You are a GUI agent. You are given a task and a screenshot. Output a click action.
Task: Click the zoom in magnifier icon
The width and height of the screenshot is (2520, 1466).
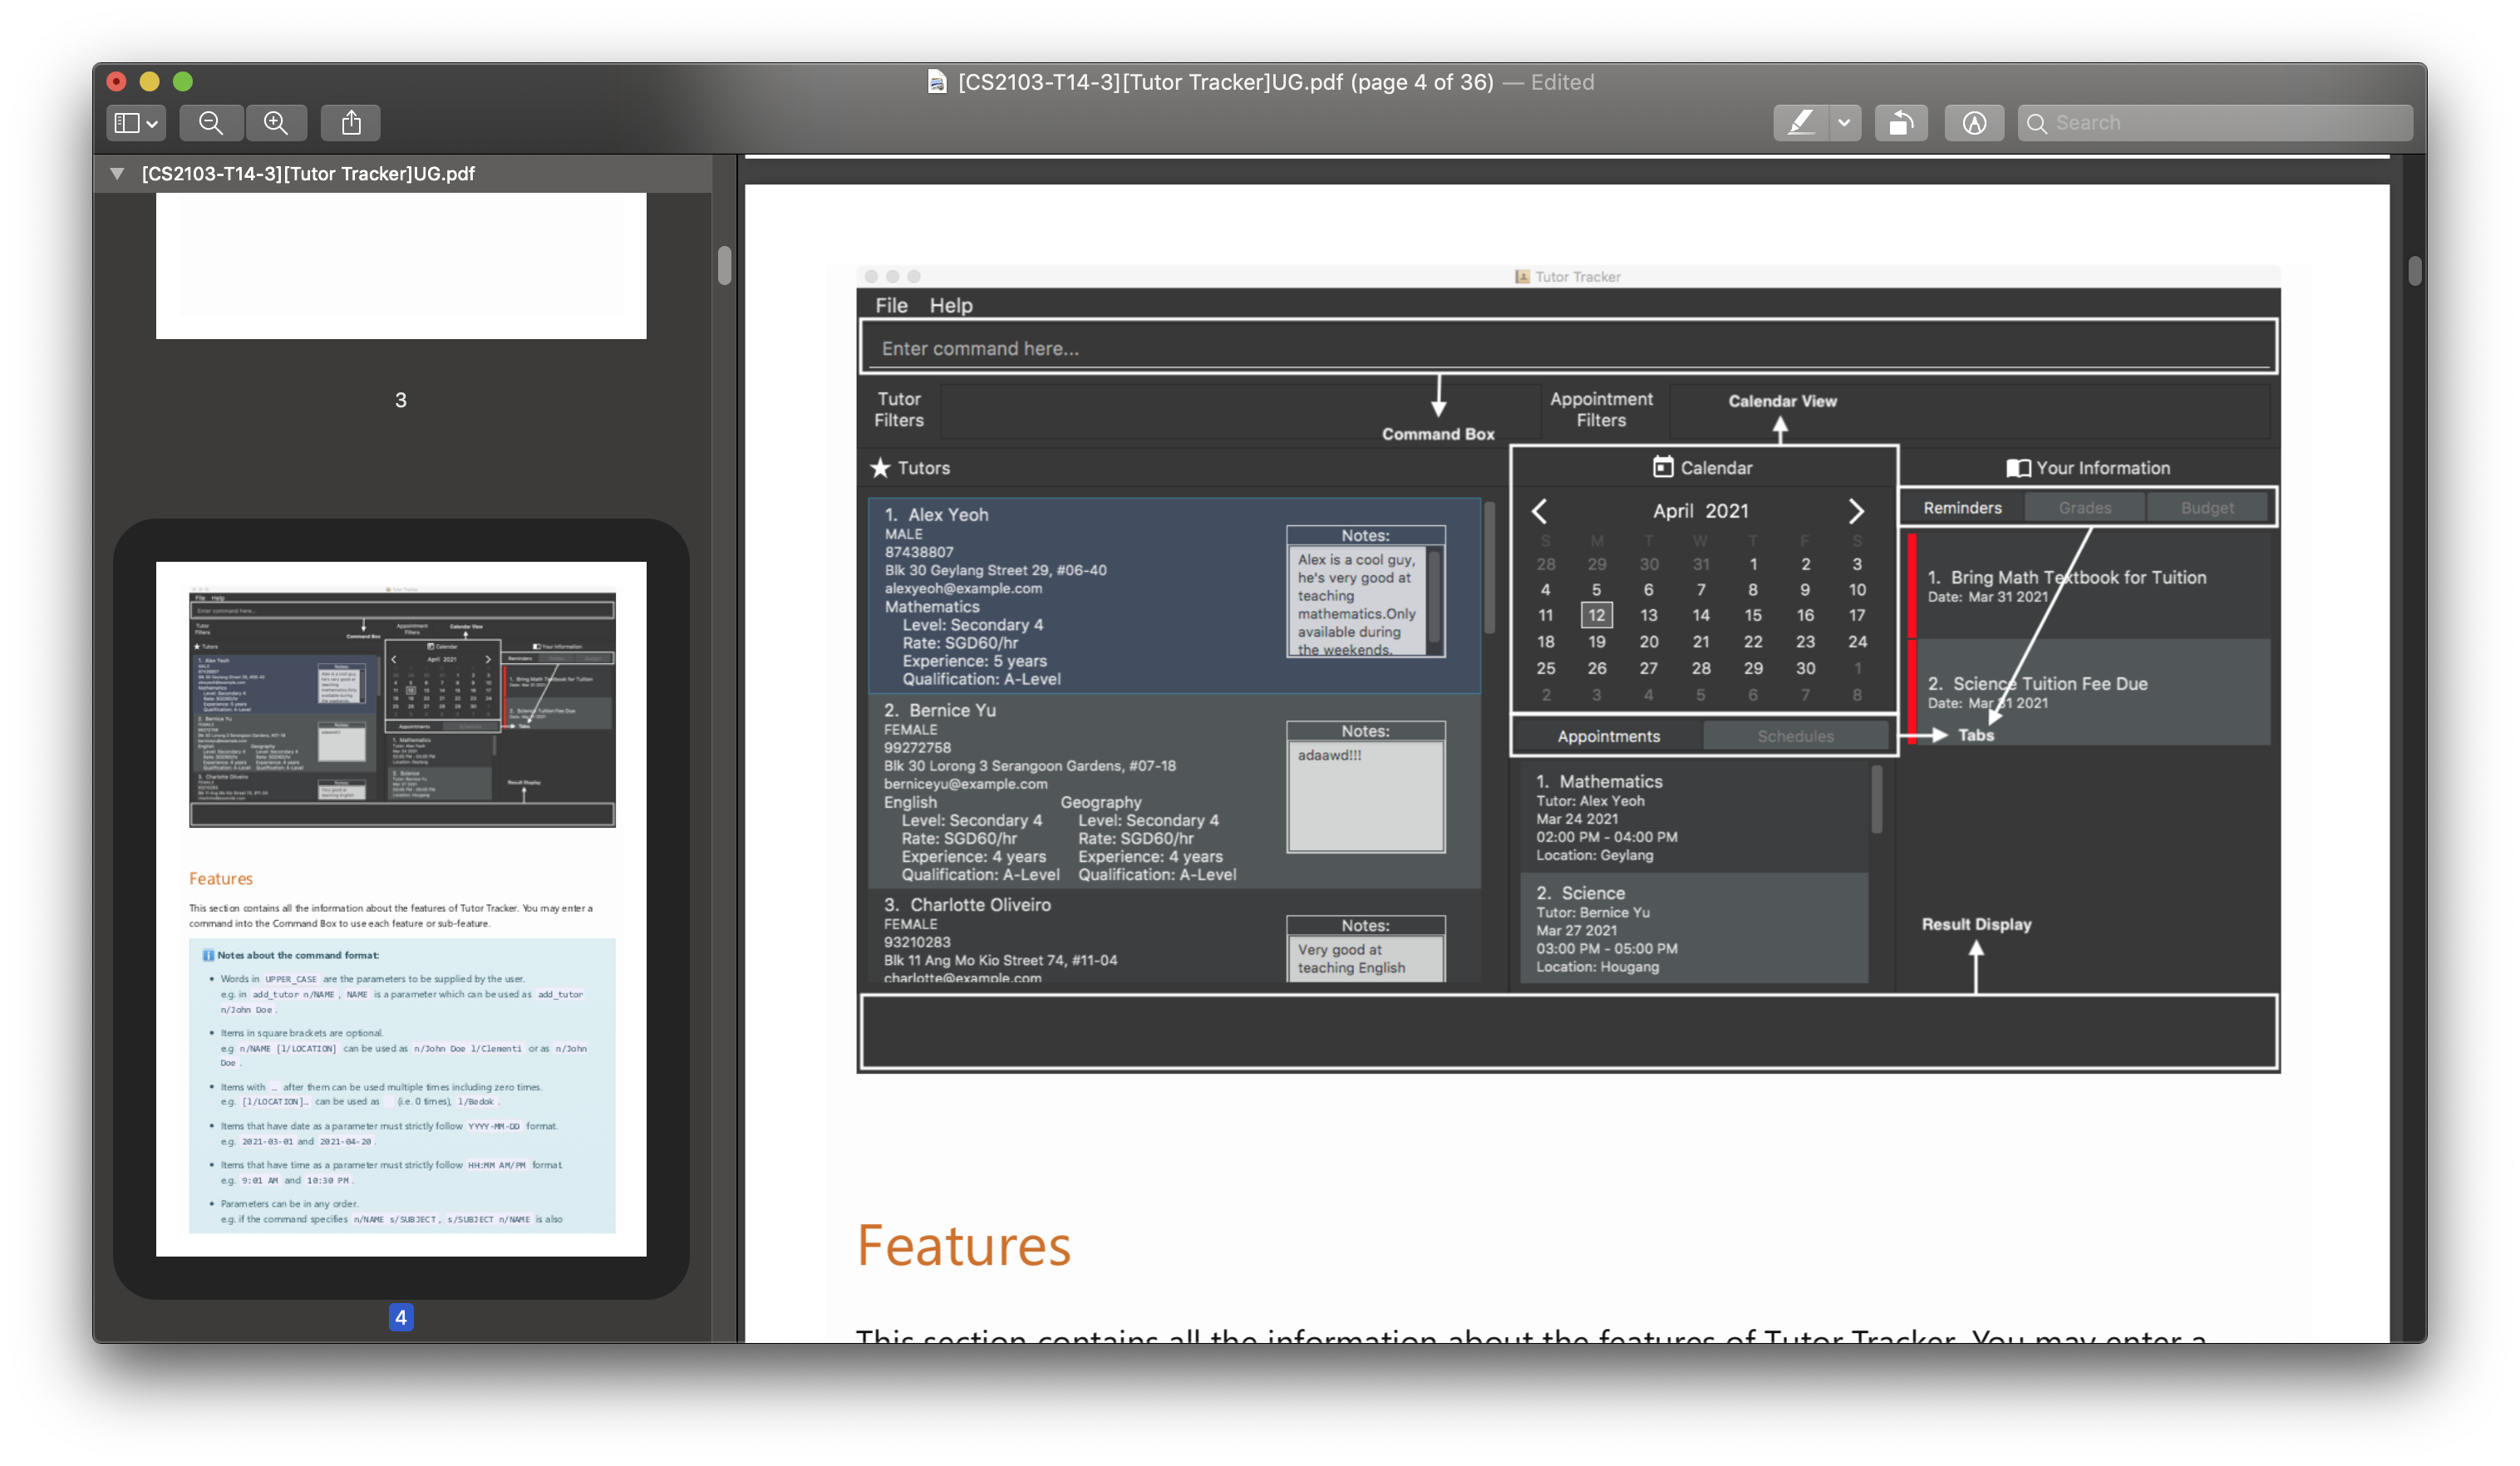[x=276, y=123]
